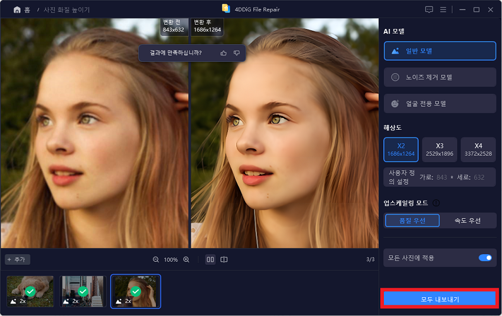Zoom in with plus magnifier
This screenshot has height=316, width=502.
click(x=186, y=259)
